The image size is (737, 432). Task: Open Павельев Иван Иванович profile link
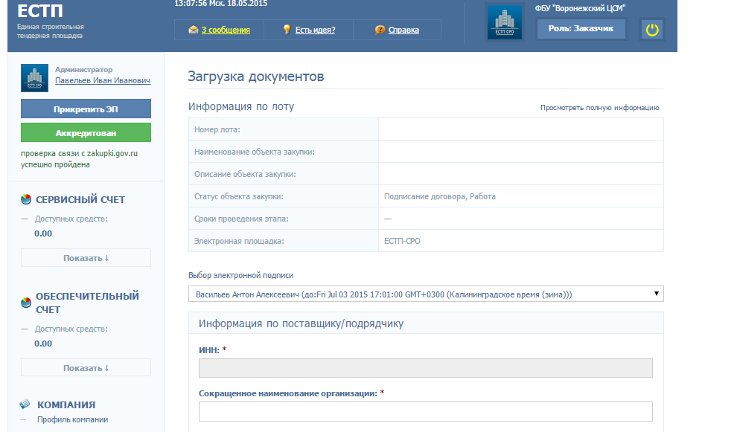(x=103, y=80)
